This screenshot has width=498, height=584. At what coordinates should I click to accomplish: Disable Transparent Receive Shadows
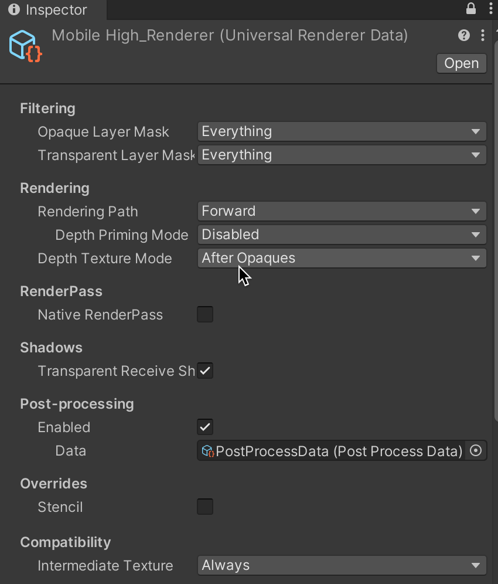coord(205,371)
